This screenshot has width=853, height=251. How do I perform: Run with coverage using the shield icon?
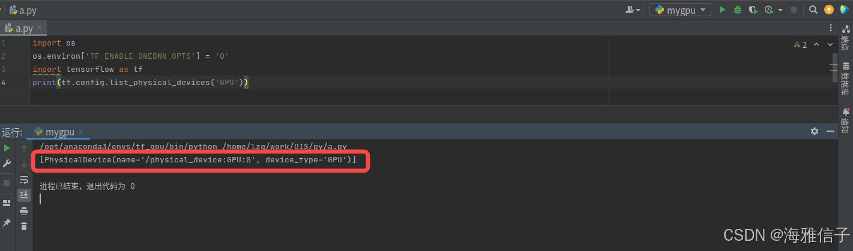pos(753,10)
